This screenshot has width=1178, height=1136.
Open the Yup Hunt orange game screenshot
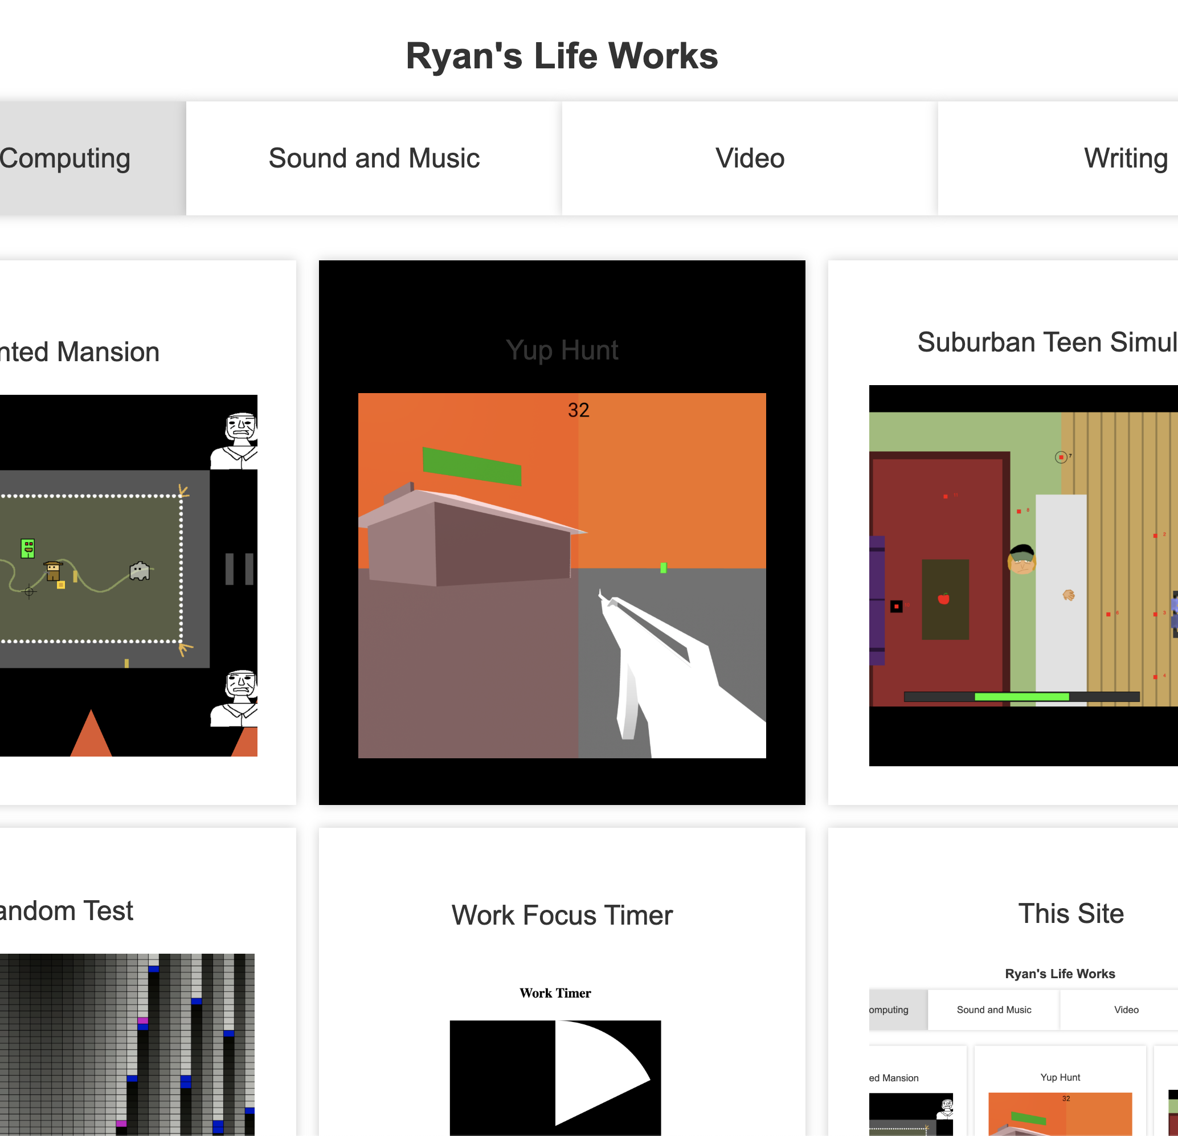point(562,575)
